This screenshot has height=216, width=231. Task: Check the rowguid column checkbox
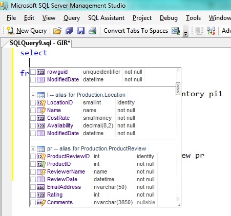(x=33, y=72)
